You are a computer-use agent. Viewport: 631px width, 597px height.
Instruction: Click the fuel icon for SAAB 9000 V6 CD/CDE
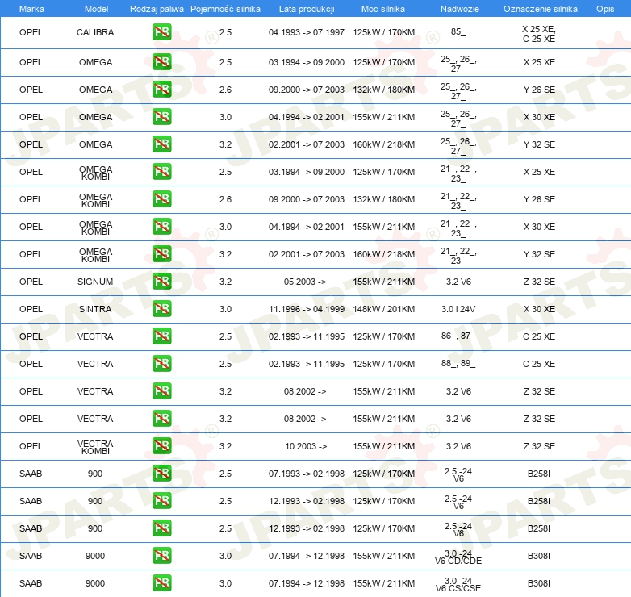coord(161,555)
